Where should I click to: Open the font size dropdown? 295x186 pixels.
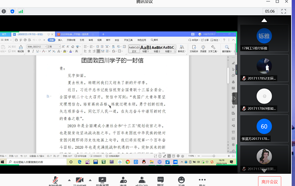[59, 47]
